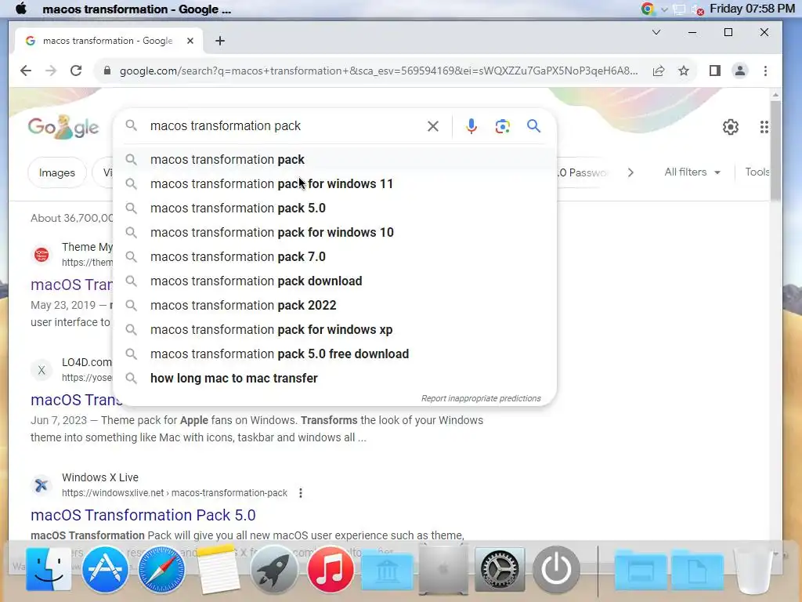802x602 pixels.
Task: Select suggestion pack for windows 11
Action: point(334,183)
